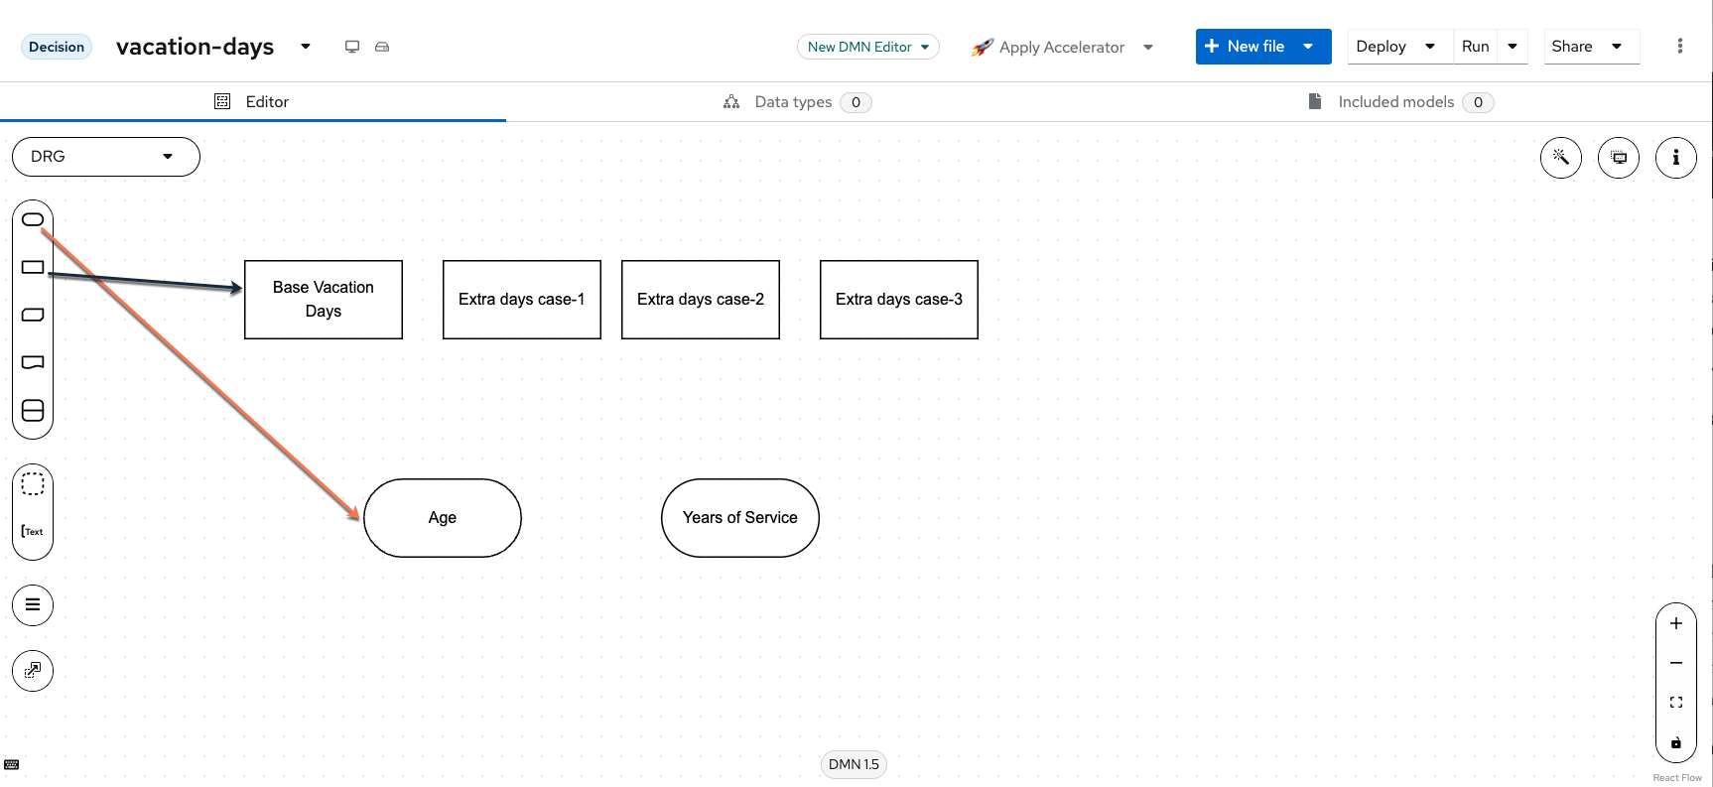
Task: Click the Run button
Action: (x=1475, y=47)
